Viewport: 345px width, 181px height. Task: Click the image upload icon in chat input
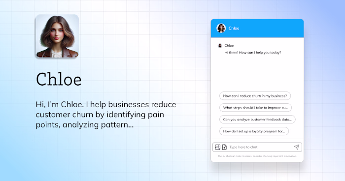tap(217, 147)
